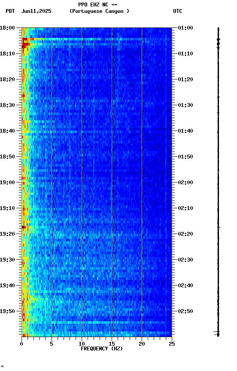Click the '02:40' UTC time label

(x=185, y=286)
